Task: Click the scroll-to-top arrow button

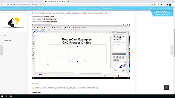Action: click(x=167, y=88)
